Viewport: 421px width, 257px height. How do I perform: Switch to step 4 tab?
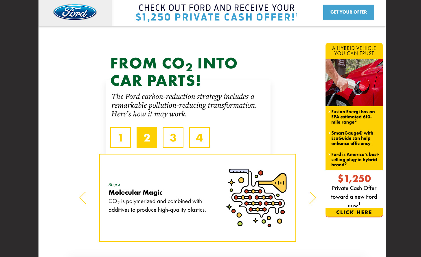pos(199,138)
